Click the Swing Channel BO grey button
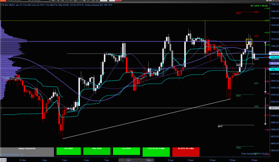 pyautogui.click(x=27, y=152)
